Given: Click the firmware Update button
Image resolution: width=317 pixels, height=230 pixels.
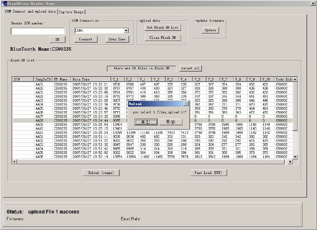Looking at the screenshot, I should coord(210,30).
